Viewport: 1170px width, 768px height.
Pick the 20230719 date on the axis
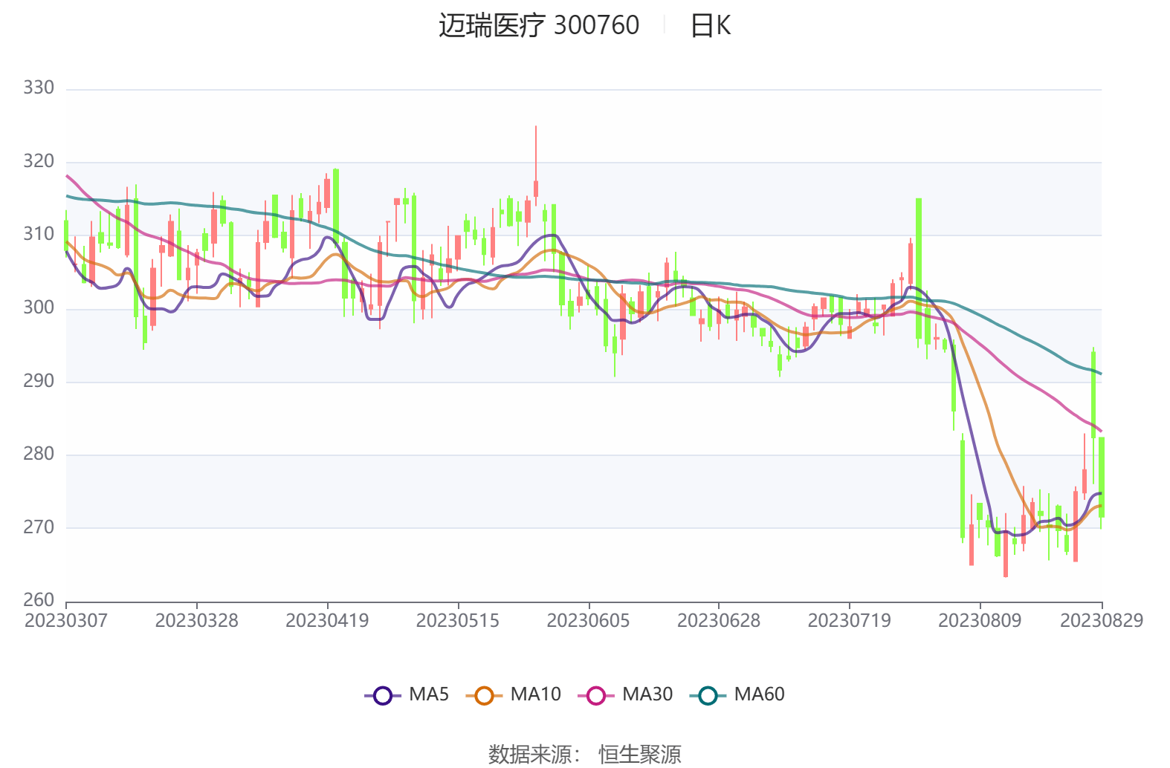click(849, 621)
